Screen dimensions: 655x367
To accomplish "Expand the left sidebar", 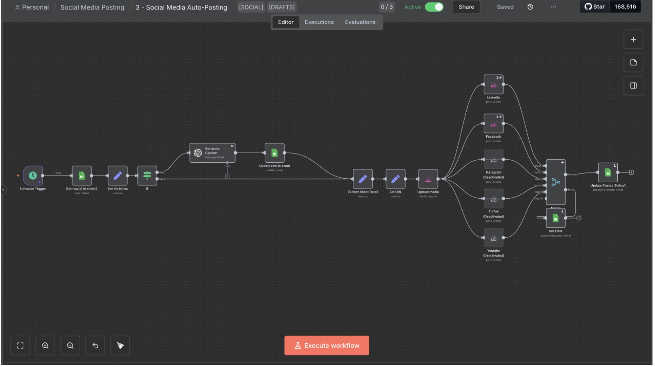I will point(3,189).
